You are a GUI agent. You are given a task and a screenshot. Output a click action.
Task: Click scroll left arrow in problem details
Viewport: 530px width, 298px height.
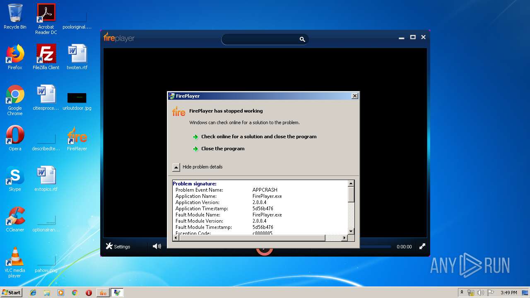(x=176, y=238)
